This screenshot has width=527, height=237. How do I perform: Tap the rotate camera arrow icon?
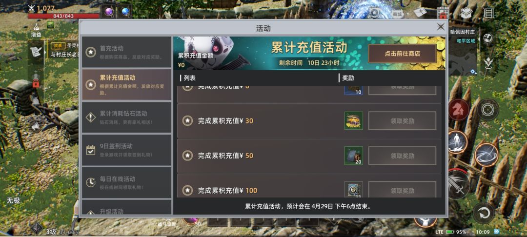[484, 213]
